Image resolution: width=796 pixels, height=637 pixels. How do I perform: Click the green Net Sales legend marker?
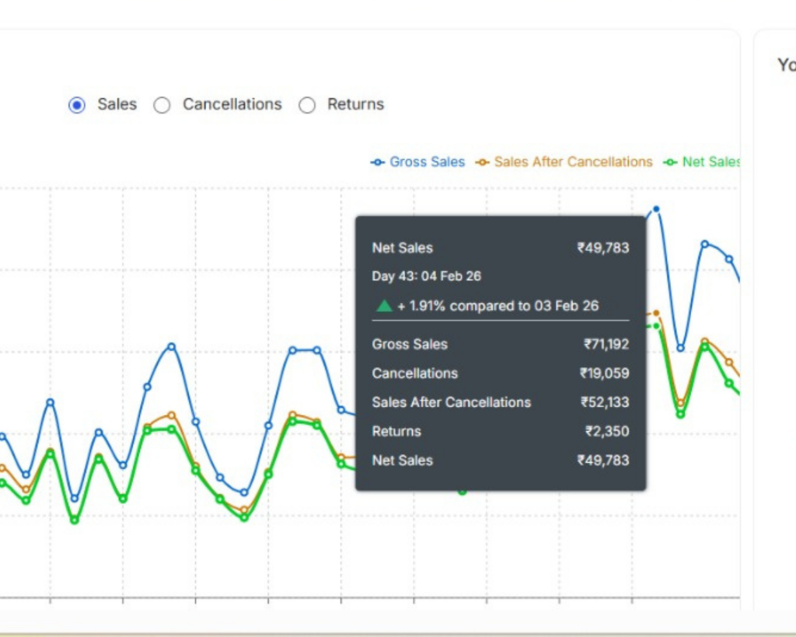point(670,163)
